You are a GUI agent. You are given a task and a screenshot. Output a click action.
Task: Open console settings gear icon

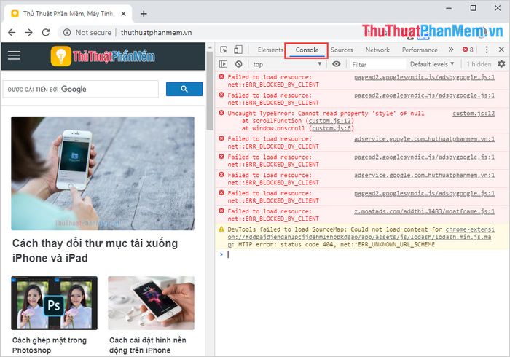click(501, 64)
